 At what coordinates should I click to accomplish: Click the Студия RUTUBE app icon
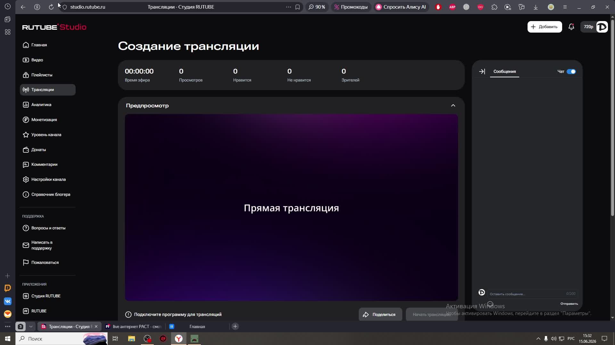26,296
